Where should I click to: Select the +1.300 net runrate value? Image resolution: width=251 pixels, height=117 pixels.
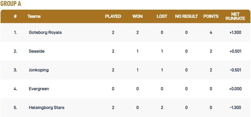coord(235,32)
